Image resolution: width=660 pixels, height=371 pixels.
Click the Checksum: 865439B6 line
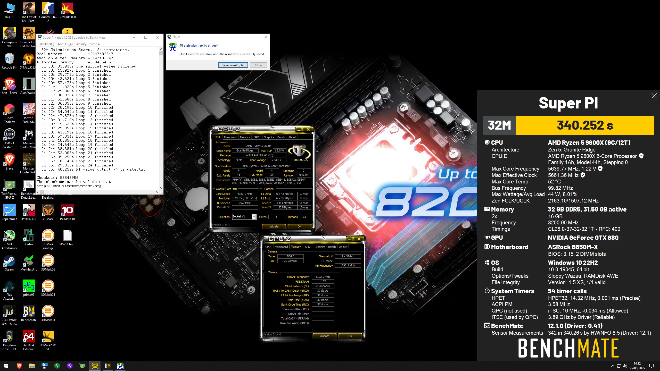coord(57,178)
